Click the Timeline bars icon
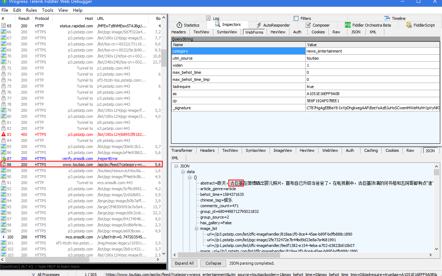This screenshot has width=442, height=276. (x=387, y=18)
